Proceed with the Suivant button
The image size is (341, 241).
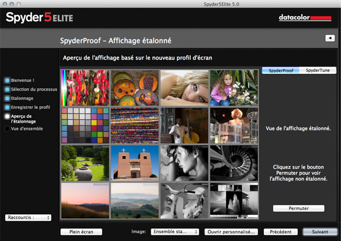point(319,232)
